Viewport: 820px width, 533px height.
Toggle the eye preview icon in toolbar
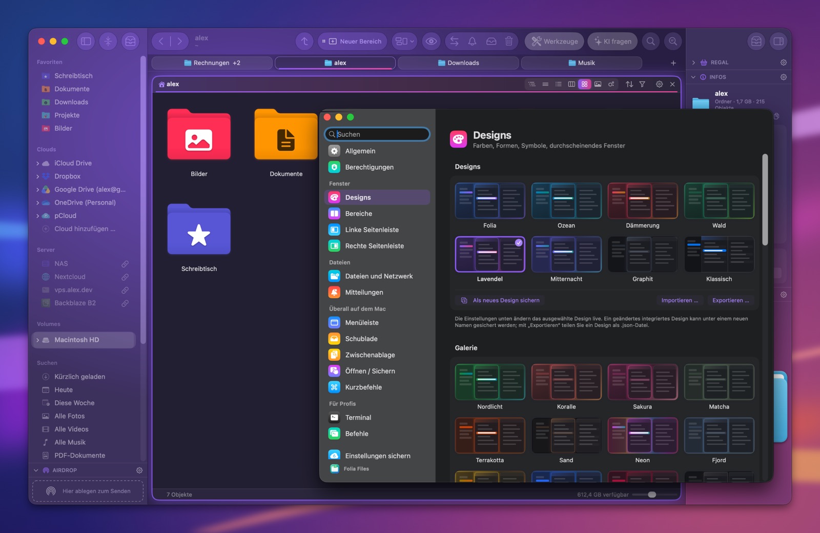point(432,42)
